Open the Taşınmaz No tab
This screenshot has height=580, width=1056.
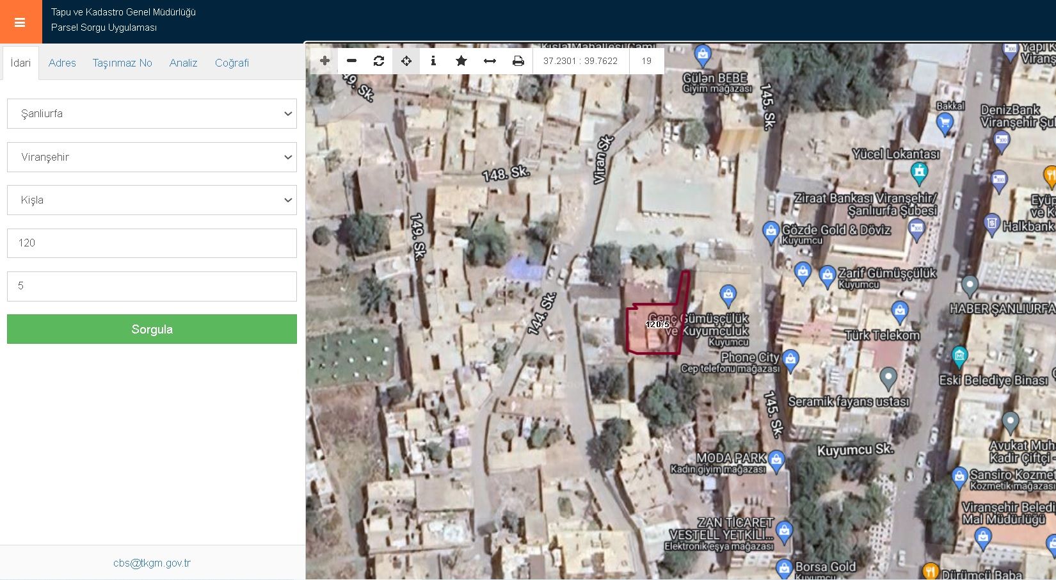point(122,63)
